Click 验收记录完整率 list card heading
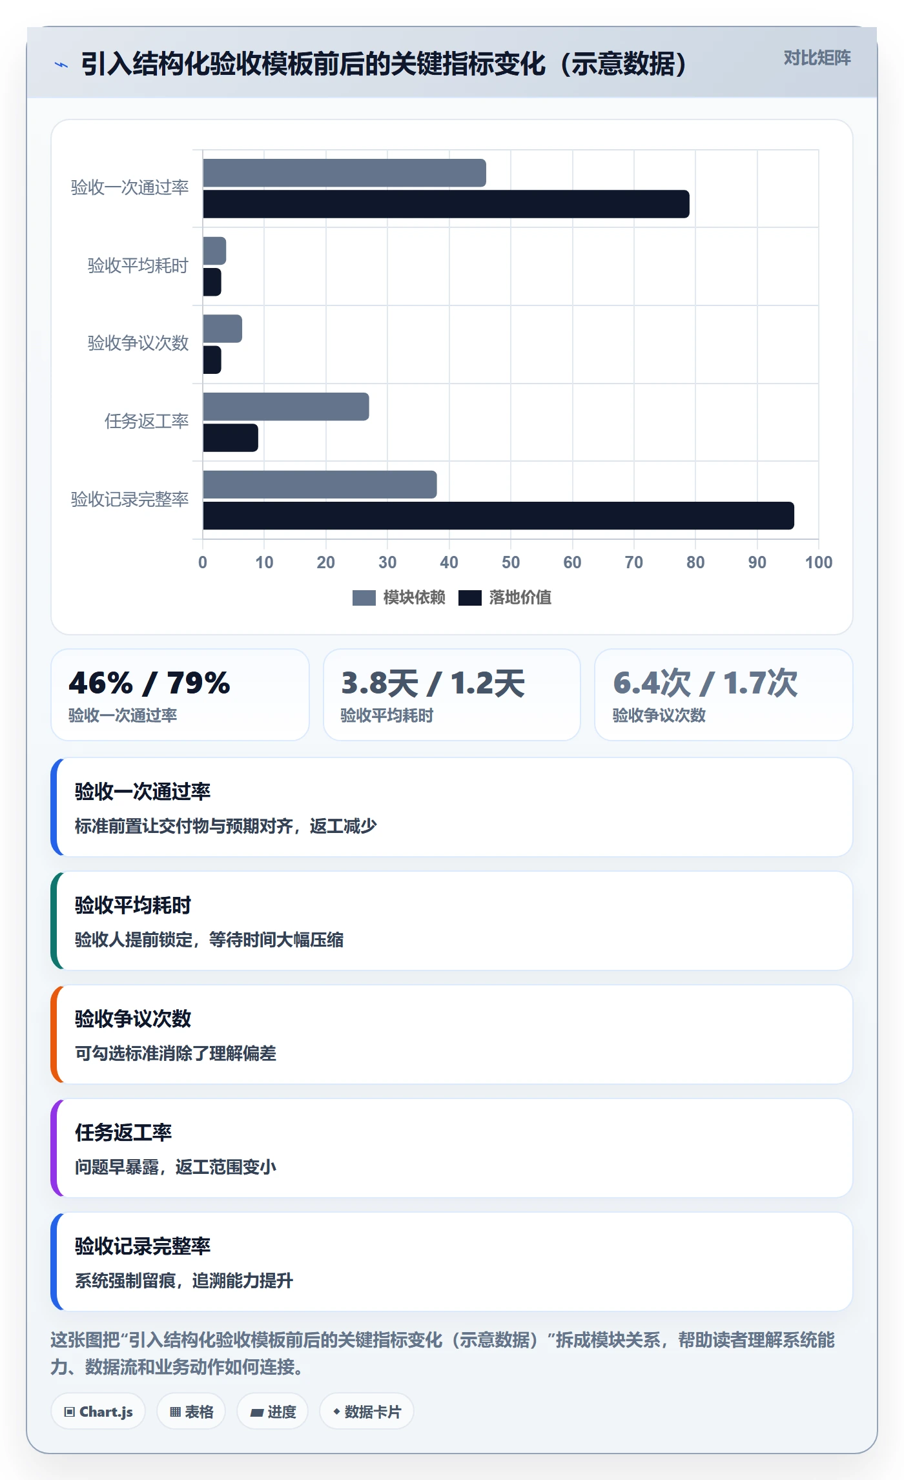Screen dimensions: 904x1480 143,1246
